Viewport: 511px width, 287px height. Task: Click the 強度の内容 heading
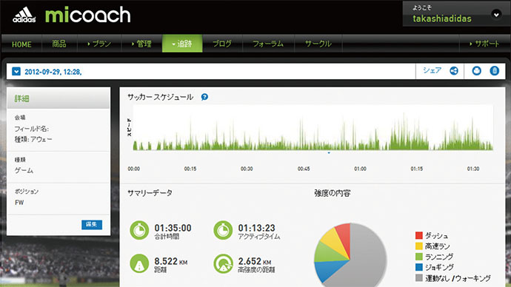333,193
